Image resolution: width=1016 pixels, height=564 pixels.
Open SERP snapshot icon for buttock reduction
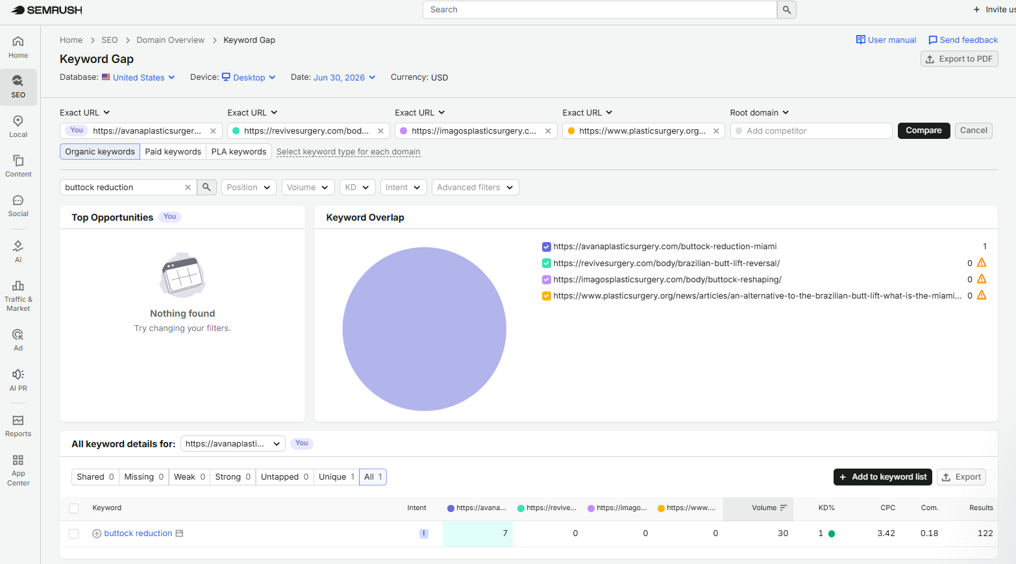pos(180,533)
